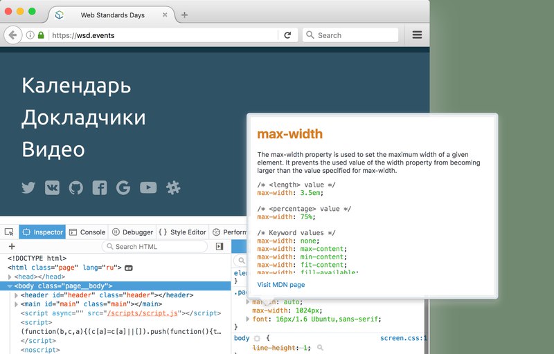Screen dimensions: 554x354
Task: Click the magnifier icon next to line-height
Action: pyautogui.click(x=320, y=348)
